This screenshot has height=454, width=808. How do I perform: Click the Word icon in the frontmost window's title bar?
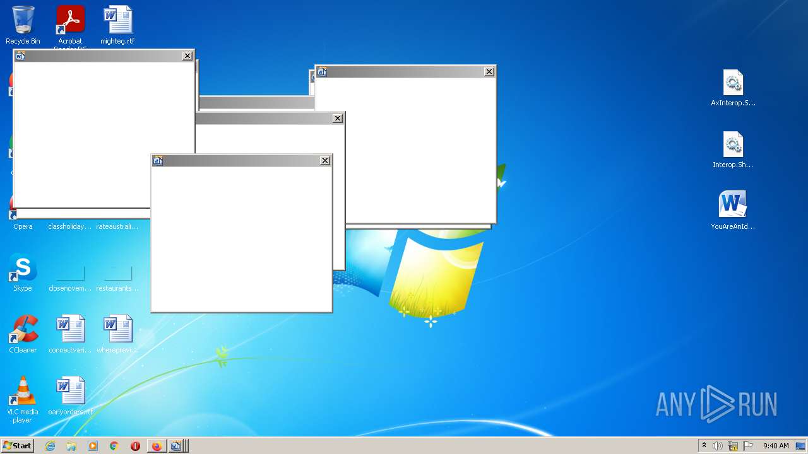(x=158, y=161)
